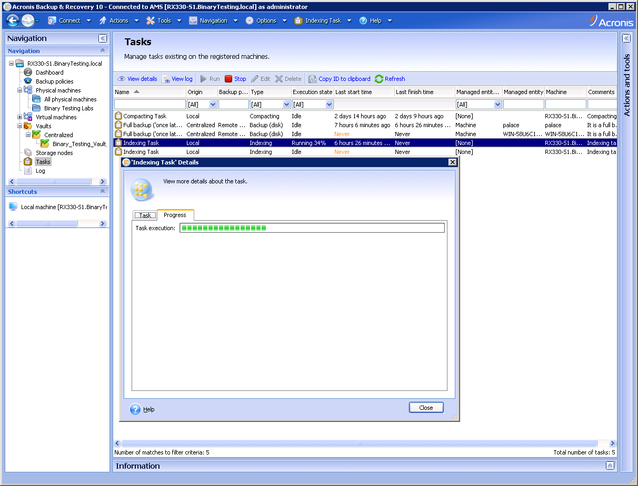
Task: Open the Actions menu
Action: pyautogui.click(x=118, y=20)
